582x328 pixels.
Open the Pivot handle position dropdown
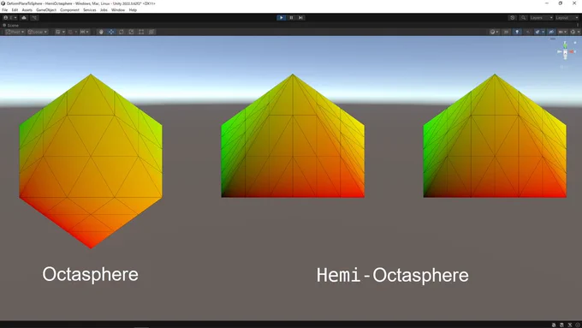point(15,32)
